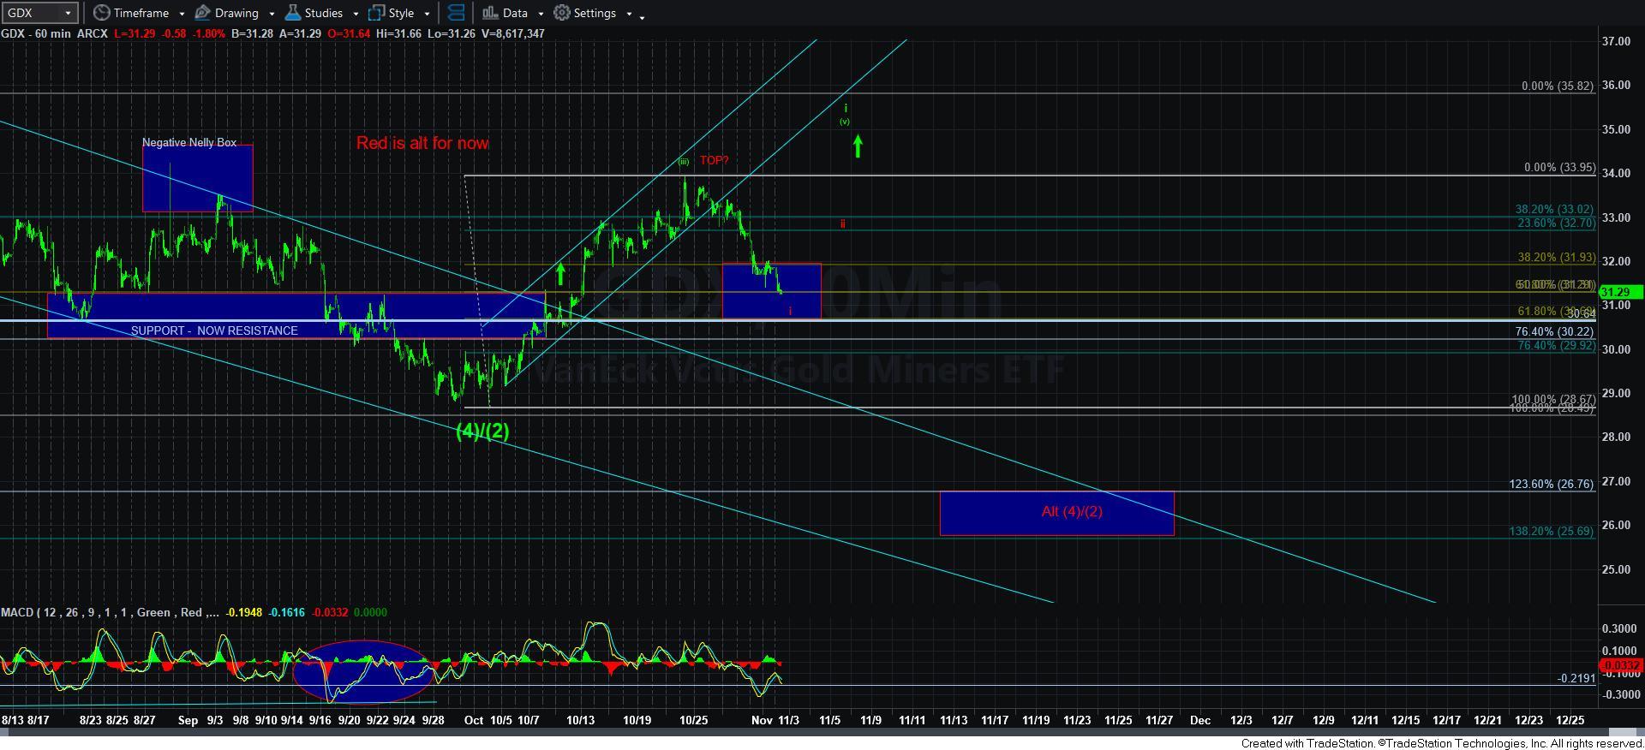Select the 'SUPPORT - NOW RESISTANCE' label
Image resolution: width=1645 pixels, height=750 pixels.
coord(214,330)
